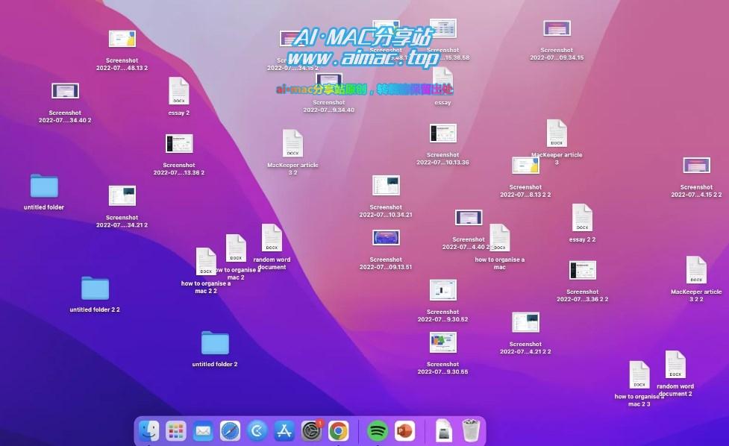Select the "Screenshot 2022-07....48.13 2" thumbnail
The image size is (729, 446).
point(122,39)
